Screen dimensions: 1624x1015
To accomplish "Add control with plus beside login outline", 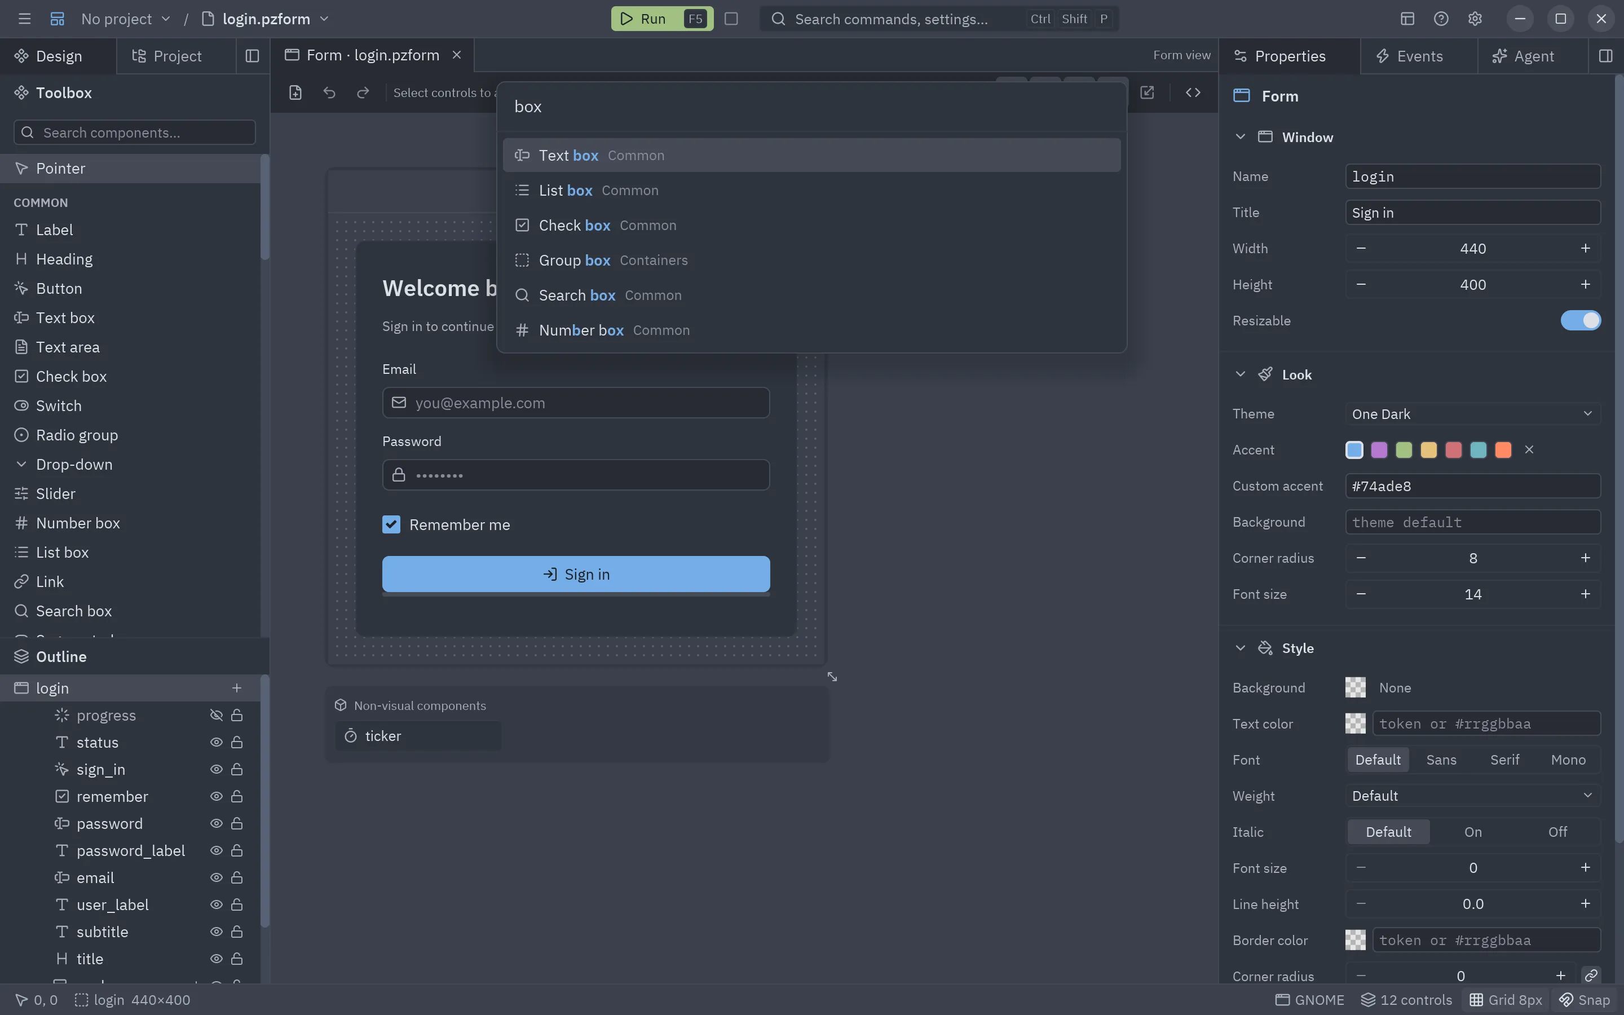I will click(x=237, y=688).
